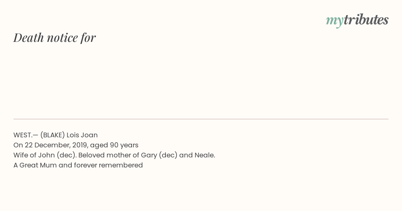Click the name "Neale" in the notice
Screen dimensions: 402x211
point(204,155)
